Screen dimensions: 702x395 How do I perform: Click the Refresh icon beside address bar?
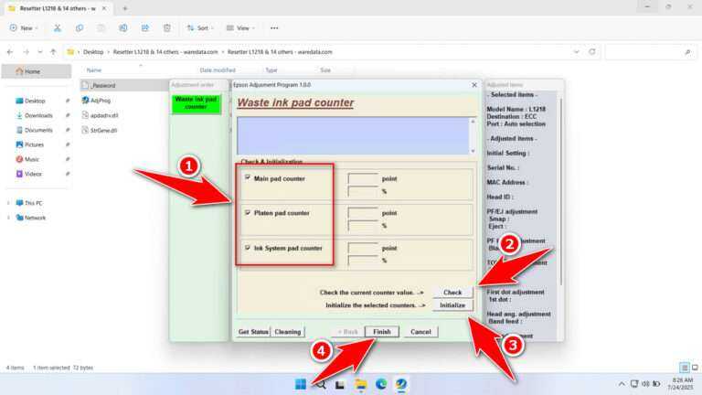click(592, 52)
